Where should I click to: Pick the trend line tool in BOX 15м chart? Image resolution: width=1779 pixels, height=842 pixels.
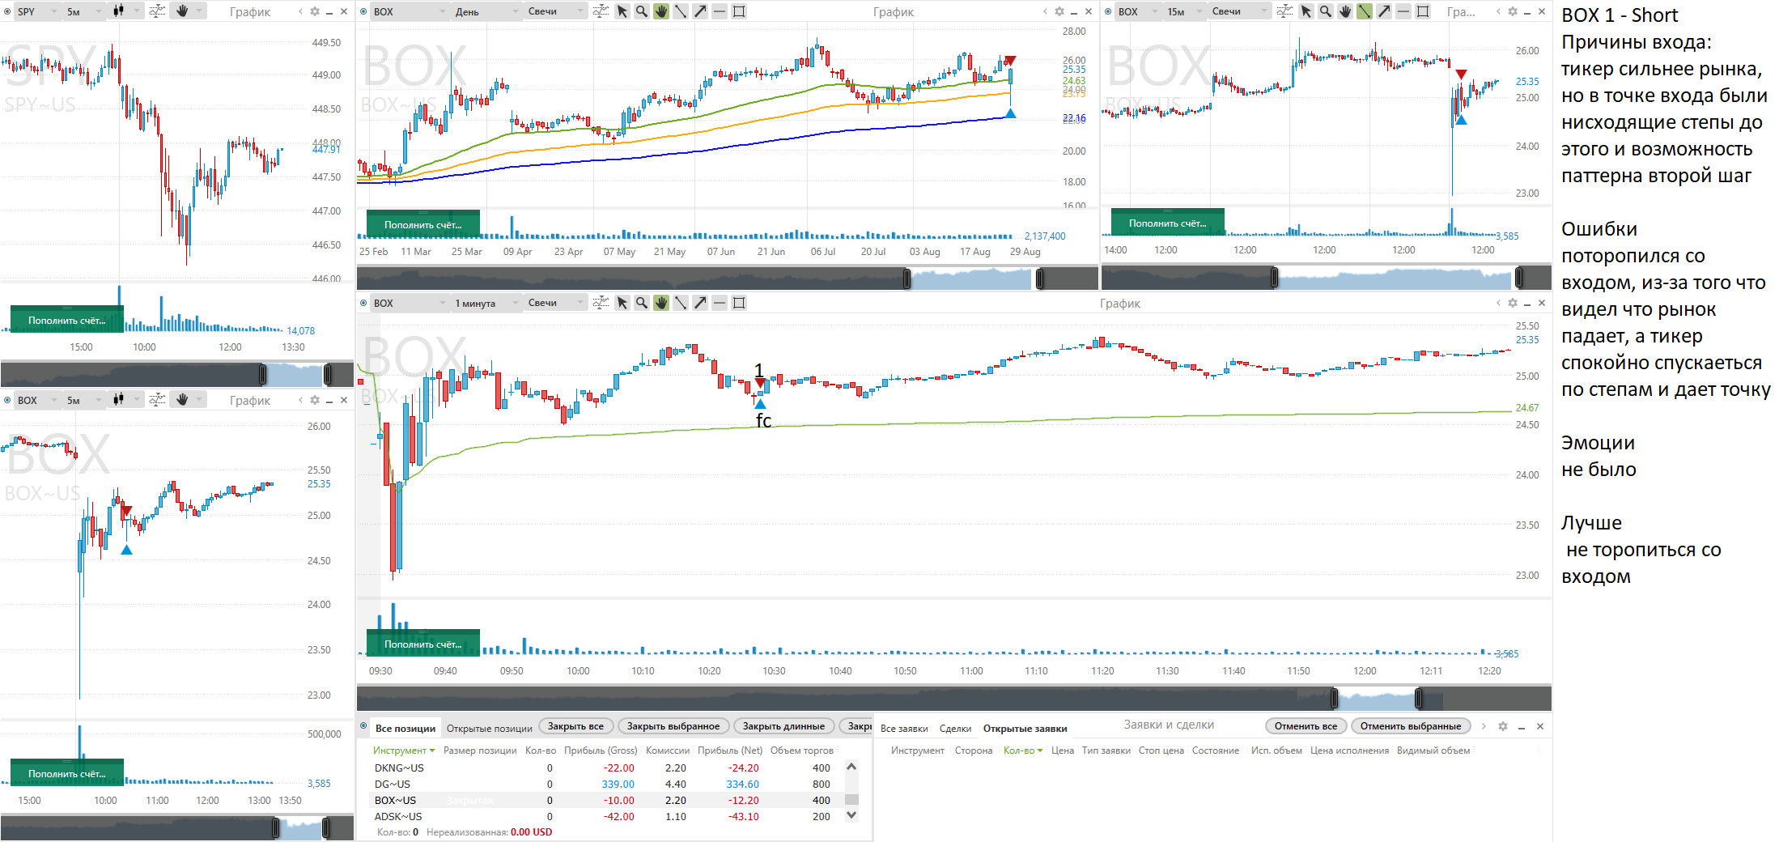point(1365,11)
